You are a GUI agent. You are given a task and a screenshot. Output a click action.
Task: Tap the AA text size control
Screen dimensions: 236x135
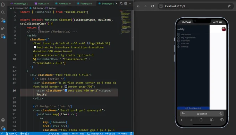tap(183, 114)
